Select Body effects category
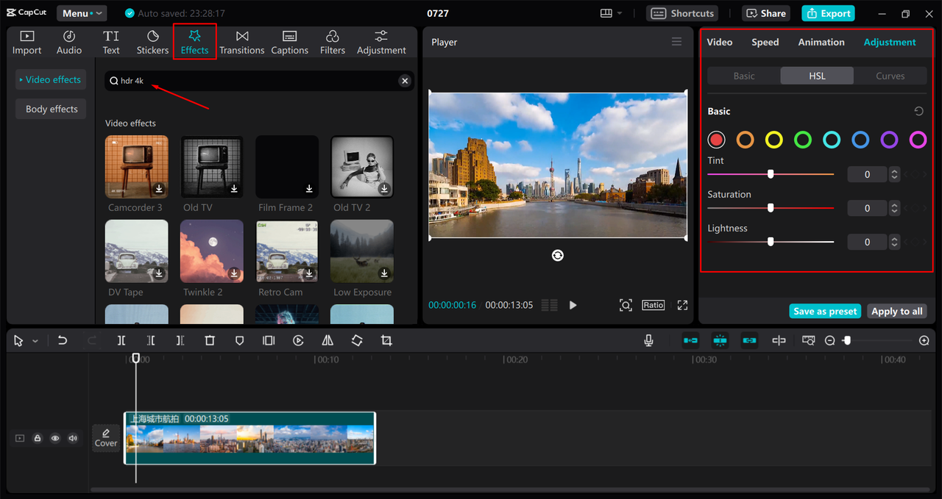Viewport: 942px width, 499px height. [x=51, y=109]
